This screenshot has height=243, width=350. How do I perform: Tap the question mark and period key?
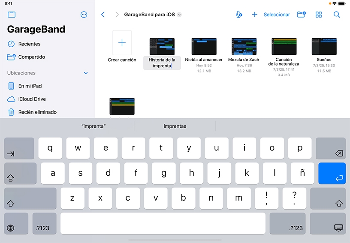point(294,198)
